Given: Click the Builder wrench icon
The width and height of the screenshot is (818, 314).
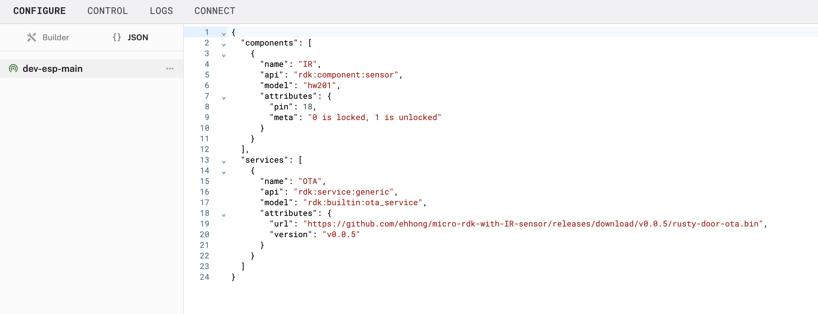Looking at the screenshot, I should [x=32, y=37].
